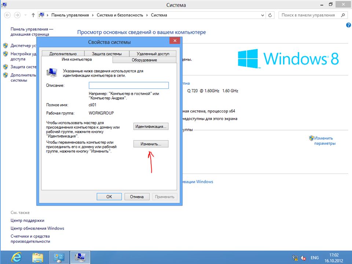Click the computer icon in the address bar
Viewport: 352px width, 264px height.
41,15
